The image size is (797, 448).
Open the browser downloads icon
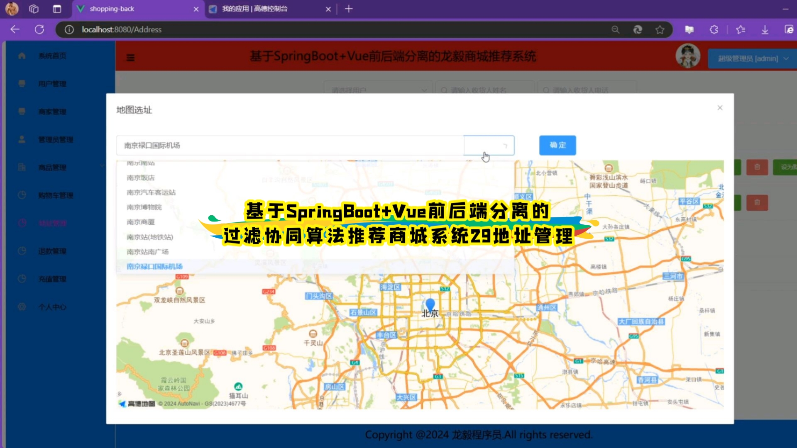point(765,29)
